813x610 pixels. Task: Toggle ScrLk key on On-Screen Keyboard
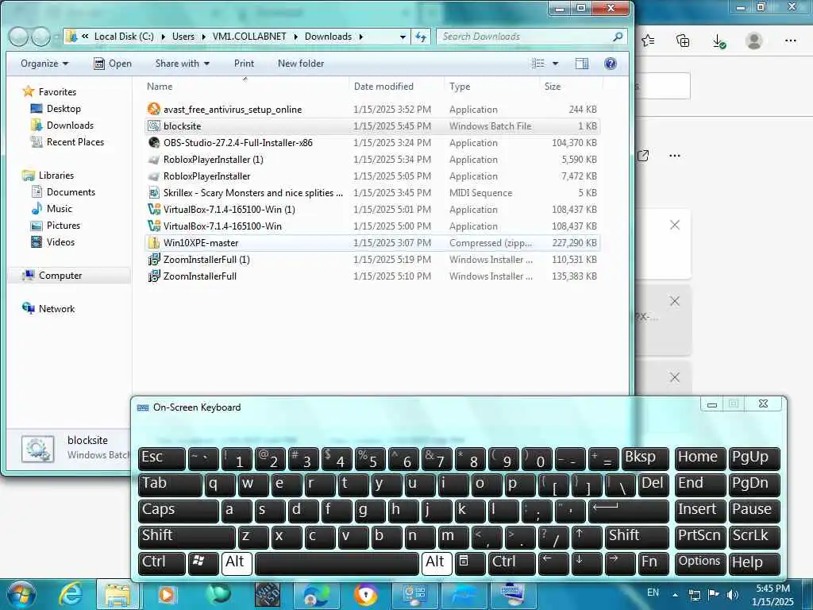pos(754,536)
